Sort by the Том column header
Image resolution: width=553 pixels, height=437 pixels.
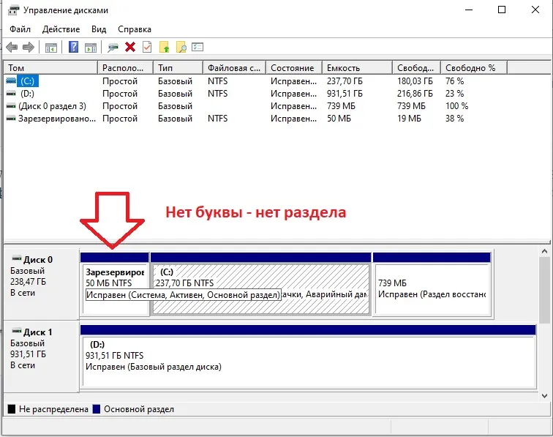click(x=50, y=68)
